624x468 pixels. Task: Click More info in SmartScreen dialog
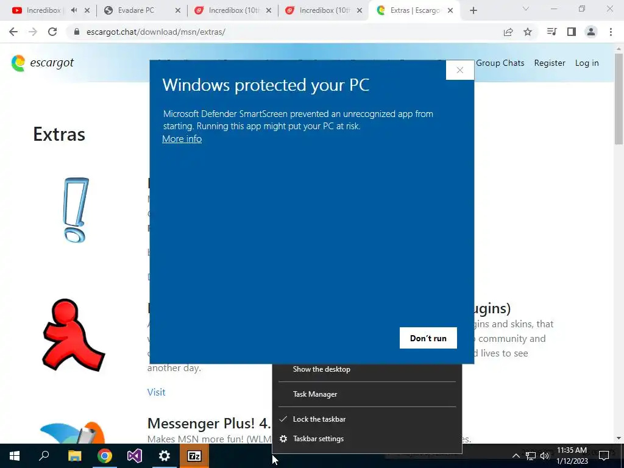click(x=182, y=139)
